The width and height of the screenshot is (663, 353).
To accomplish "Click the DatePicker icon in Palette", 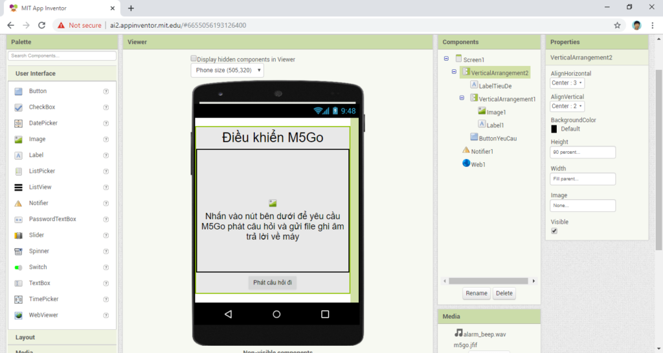I will point(18,123).
